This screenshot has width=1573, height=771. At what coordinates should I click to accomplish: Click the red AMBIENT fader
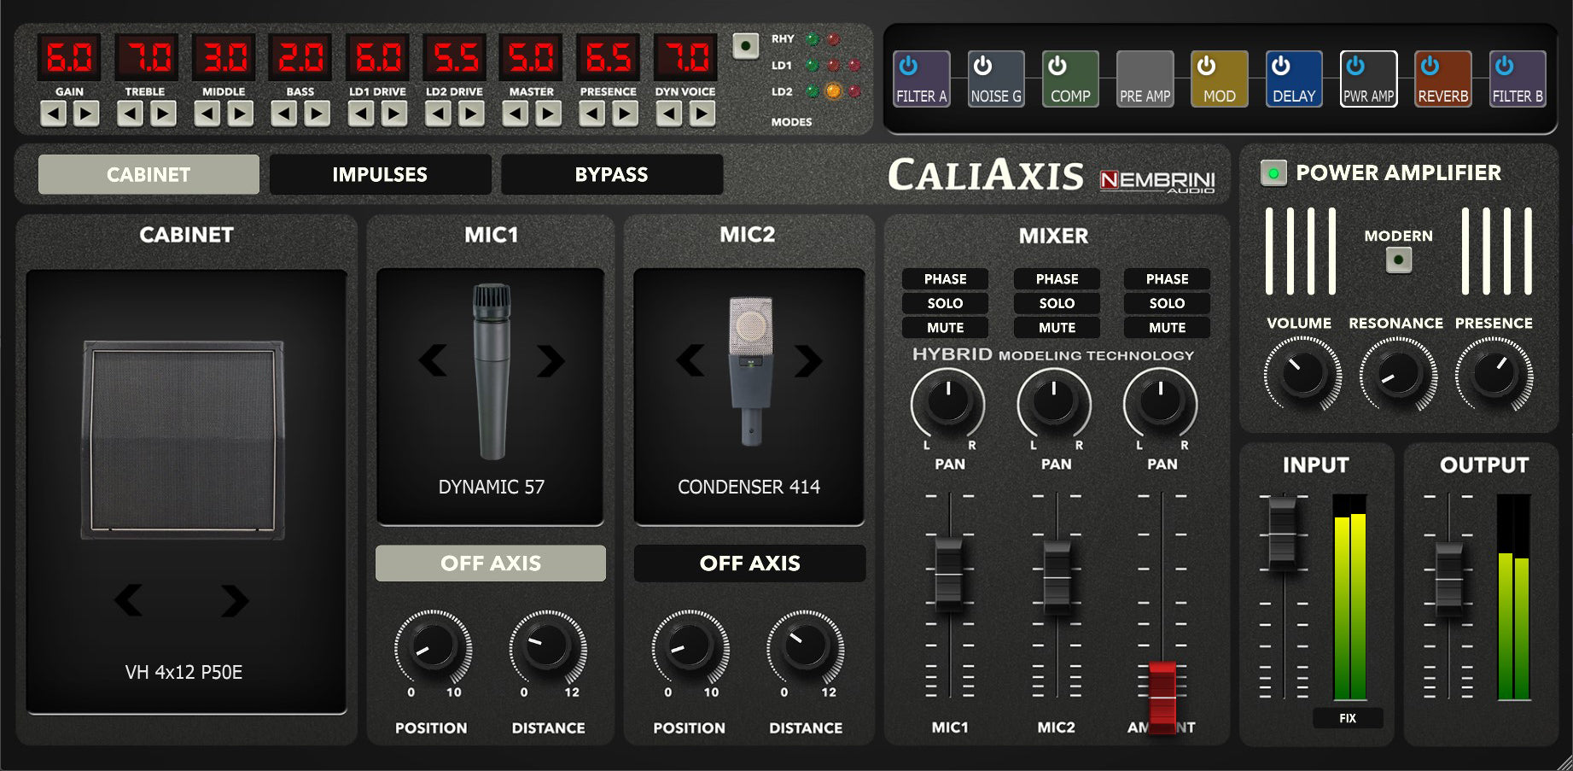pyautogui.click(x=1161, y=698)
